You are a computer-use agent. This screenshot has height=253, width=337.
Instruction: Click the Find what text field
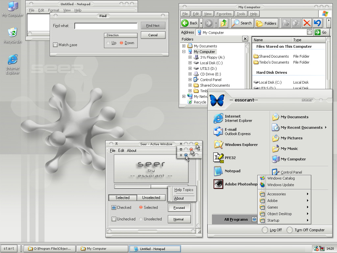click(106, 26)
